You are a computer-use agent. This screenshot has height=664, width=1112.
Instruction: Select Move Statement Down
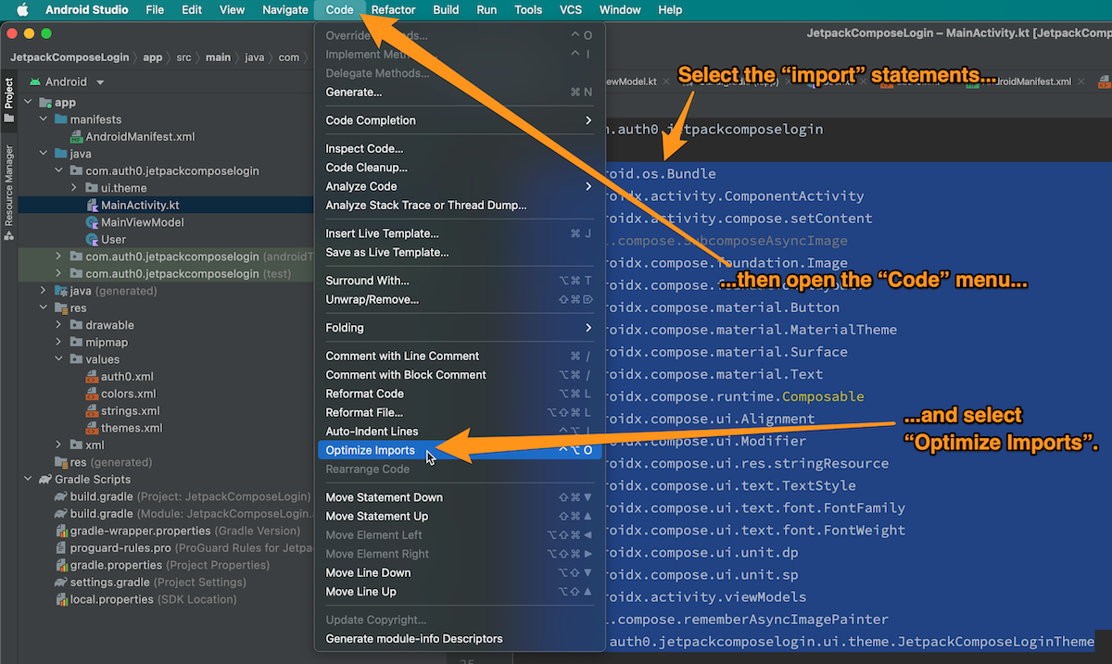click(x=459, y=497)
